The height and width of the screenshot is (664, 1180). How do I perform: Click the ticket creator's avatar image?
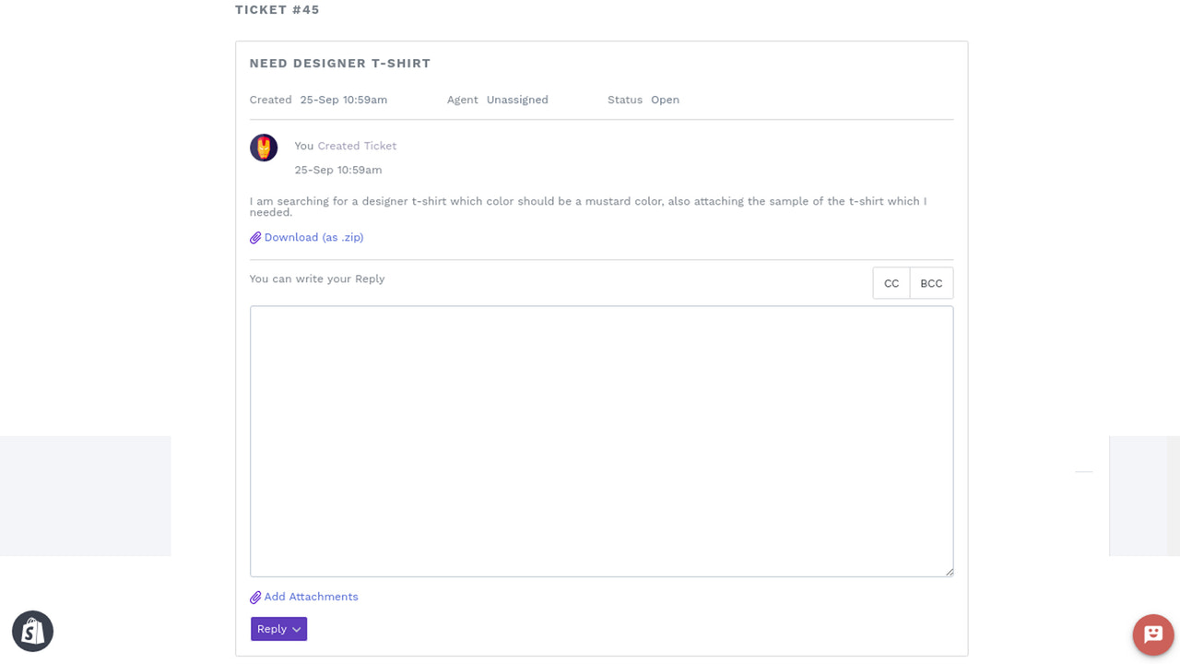(264, 148)
